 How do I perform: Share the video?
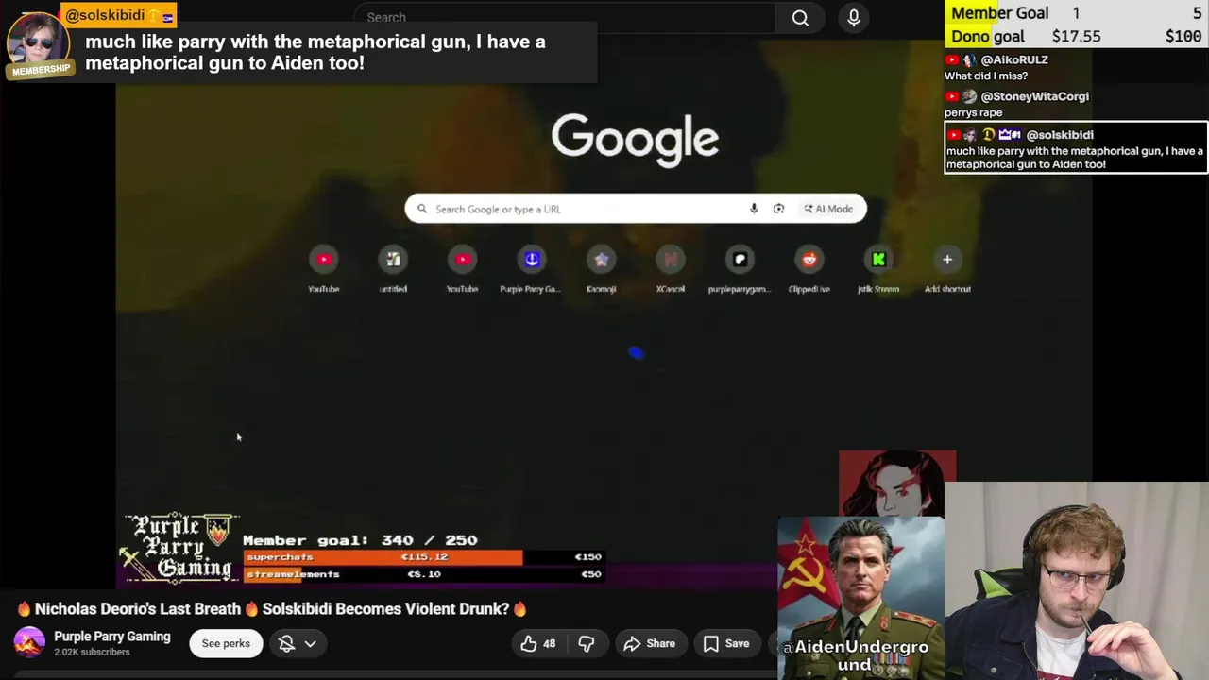coord(650,644)
